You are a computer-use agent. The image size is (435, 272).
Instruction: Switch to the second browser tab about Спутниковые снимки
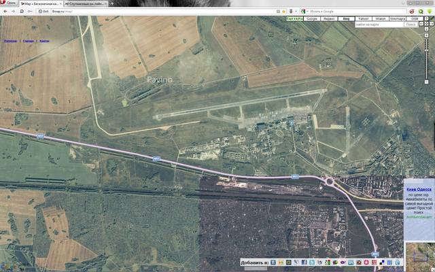point(85,3)
